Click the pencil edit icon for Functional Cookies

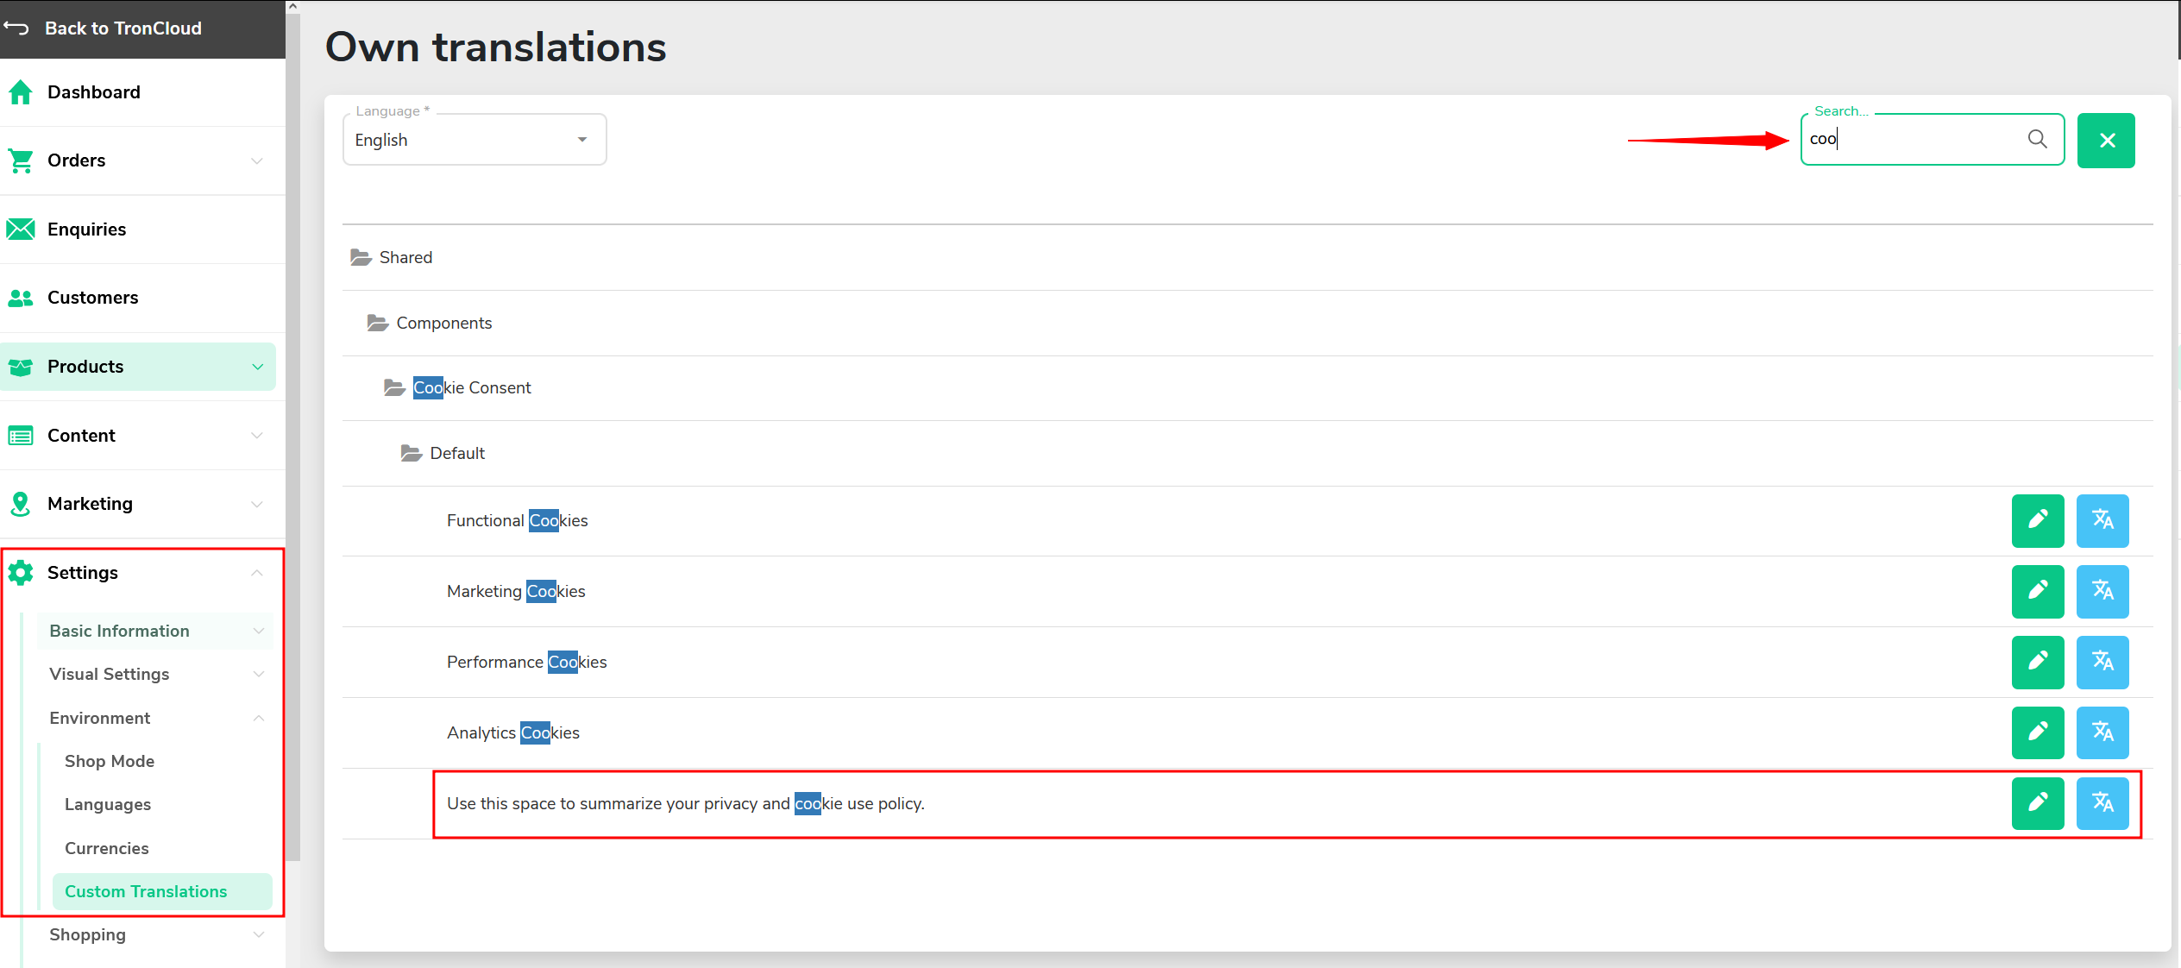pyautogui.click(x=2037, y=520)
